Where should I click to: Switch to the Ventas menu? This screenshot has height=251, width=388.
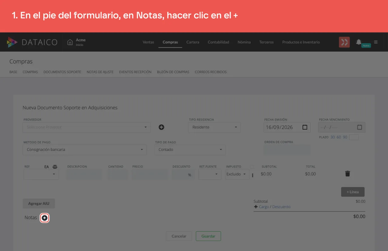pos(149,42)
